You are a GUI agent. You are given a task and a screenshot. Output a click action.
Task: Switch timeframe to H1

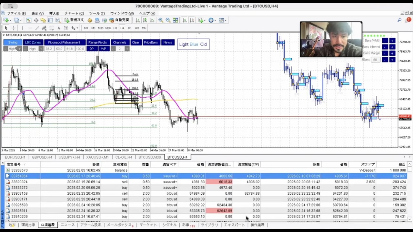click(115, 28)
